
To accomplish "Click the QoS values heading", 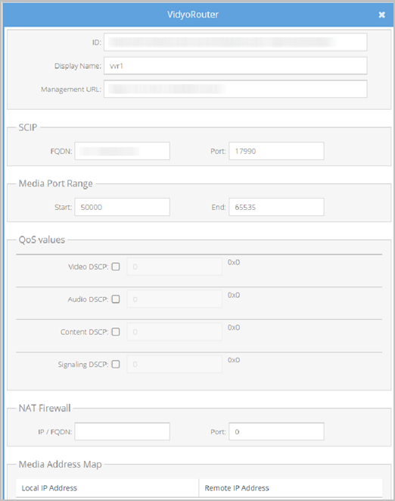I will 42,240.
